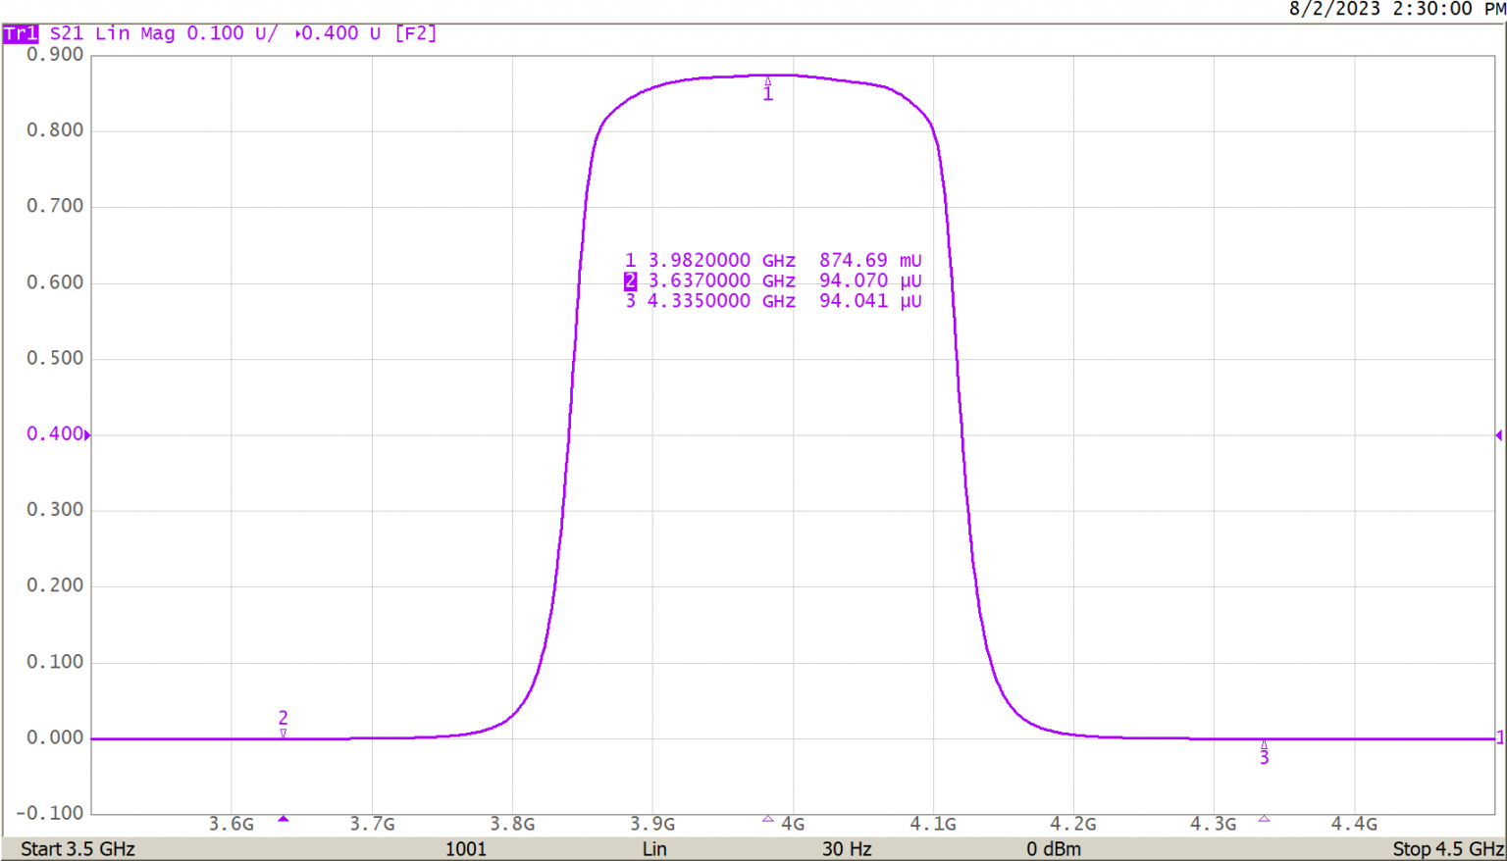Click the Lin sweep type in status bar
1507x861 pixels.
(654, 849)
